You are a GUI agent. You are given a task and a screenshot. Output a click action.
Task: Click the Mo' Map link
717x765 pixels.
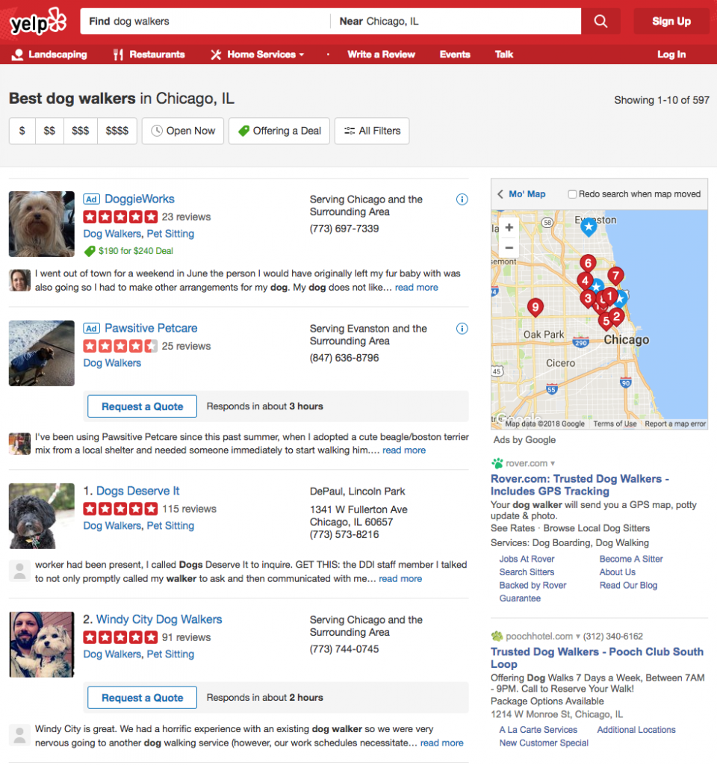click(x=527, y=194)
